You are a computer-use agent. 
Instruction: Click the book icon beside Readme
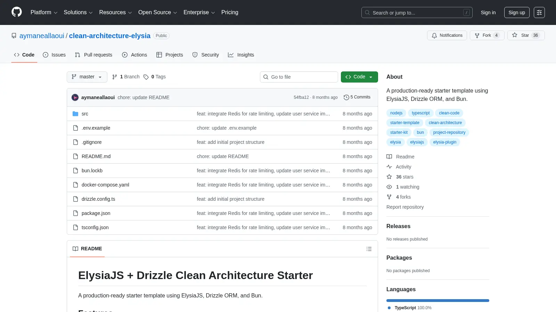pos(389,157)
